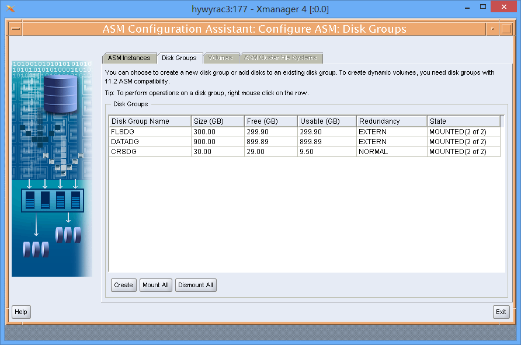521x345 pixels.
Task: Open the Volumes tab
Action: point(220,58)
